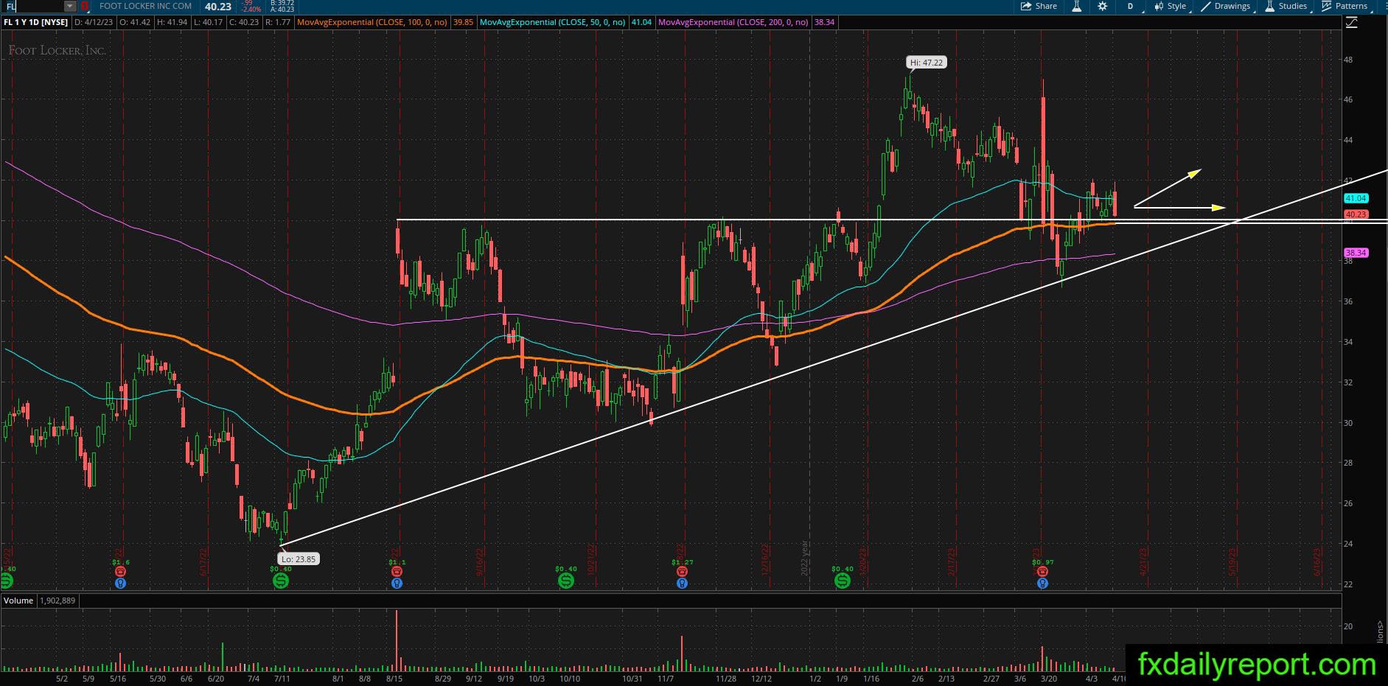Click the Volume study label
1388x686 pixels.
coord(18,601)
